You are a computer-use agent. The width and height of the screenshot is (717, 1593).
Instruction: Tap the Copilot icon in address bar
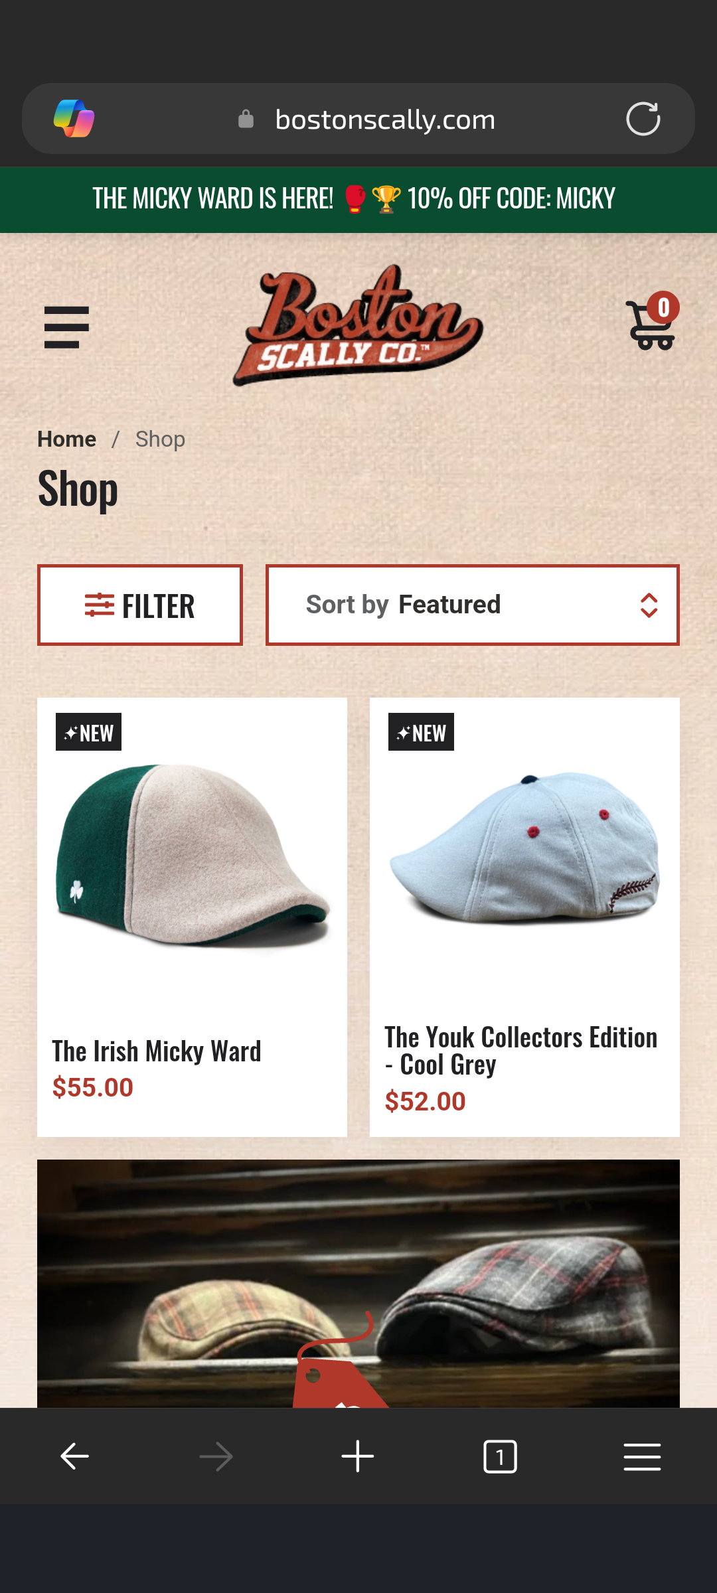(x=74, y=119)
